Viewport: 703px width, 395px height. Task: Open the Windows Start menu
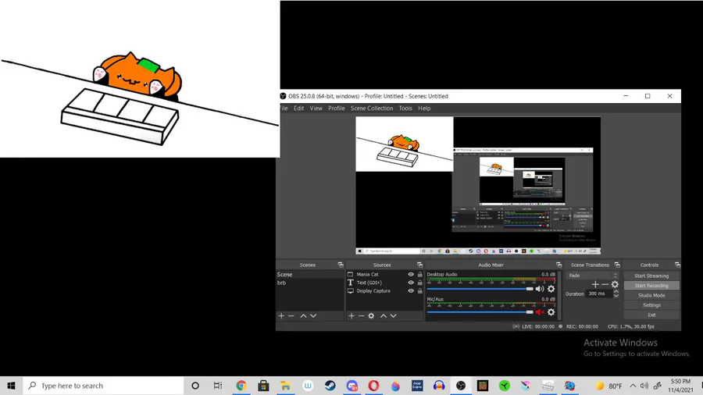coord(11,386)
